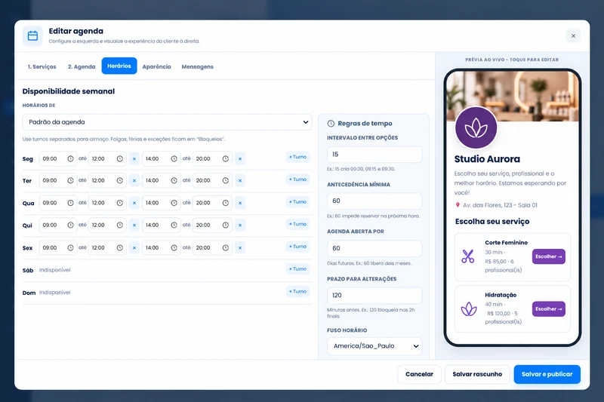Remove Qua afternoon shift with X

click(240, 203)
